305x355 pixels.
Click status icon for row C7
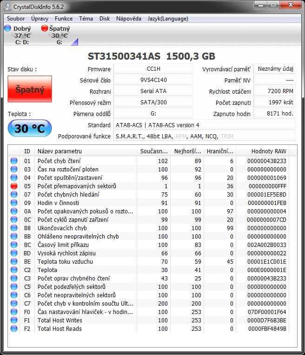pos(14,303)
